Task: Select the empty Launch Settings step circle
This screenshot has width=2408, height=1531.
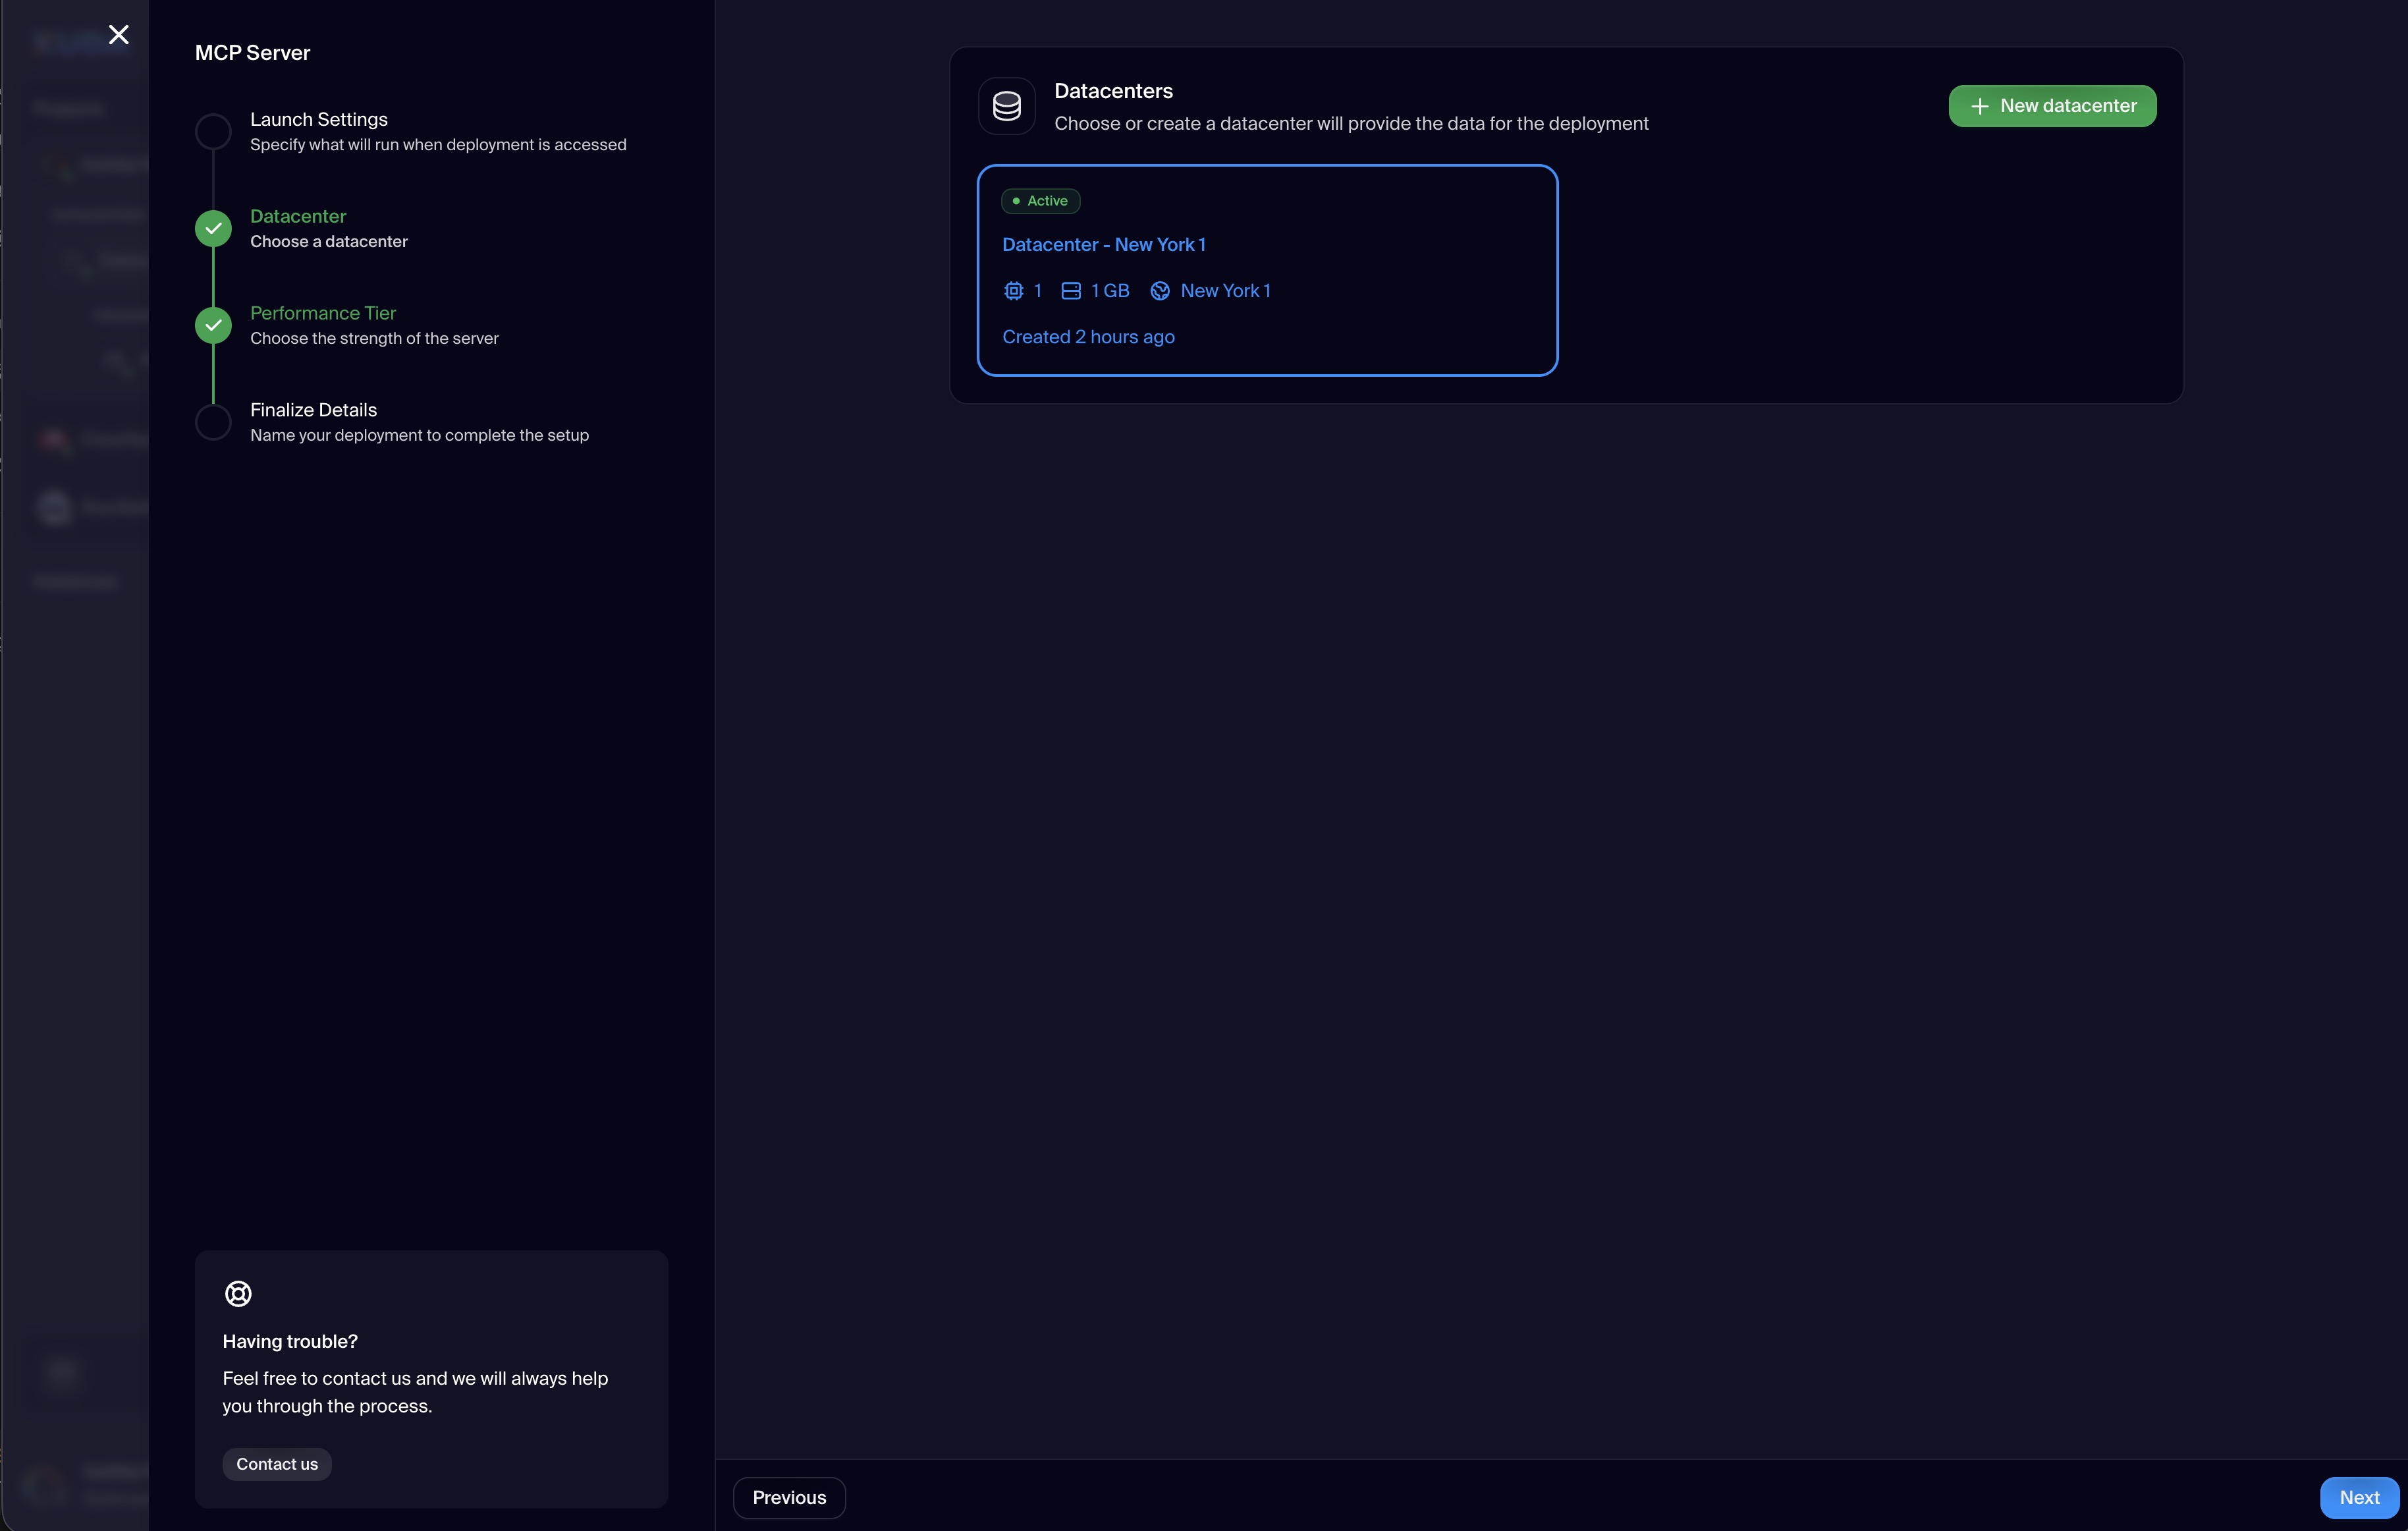Action: pos(213,132)
